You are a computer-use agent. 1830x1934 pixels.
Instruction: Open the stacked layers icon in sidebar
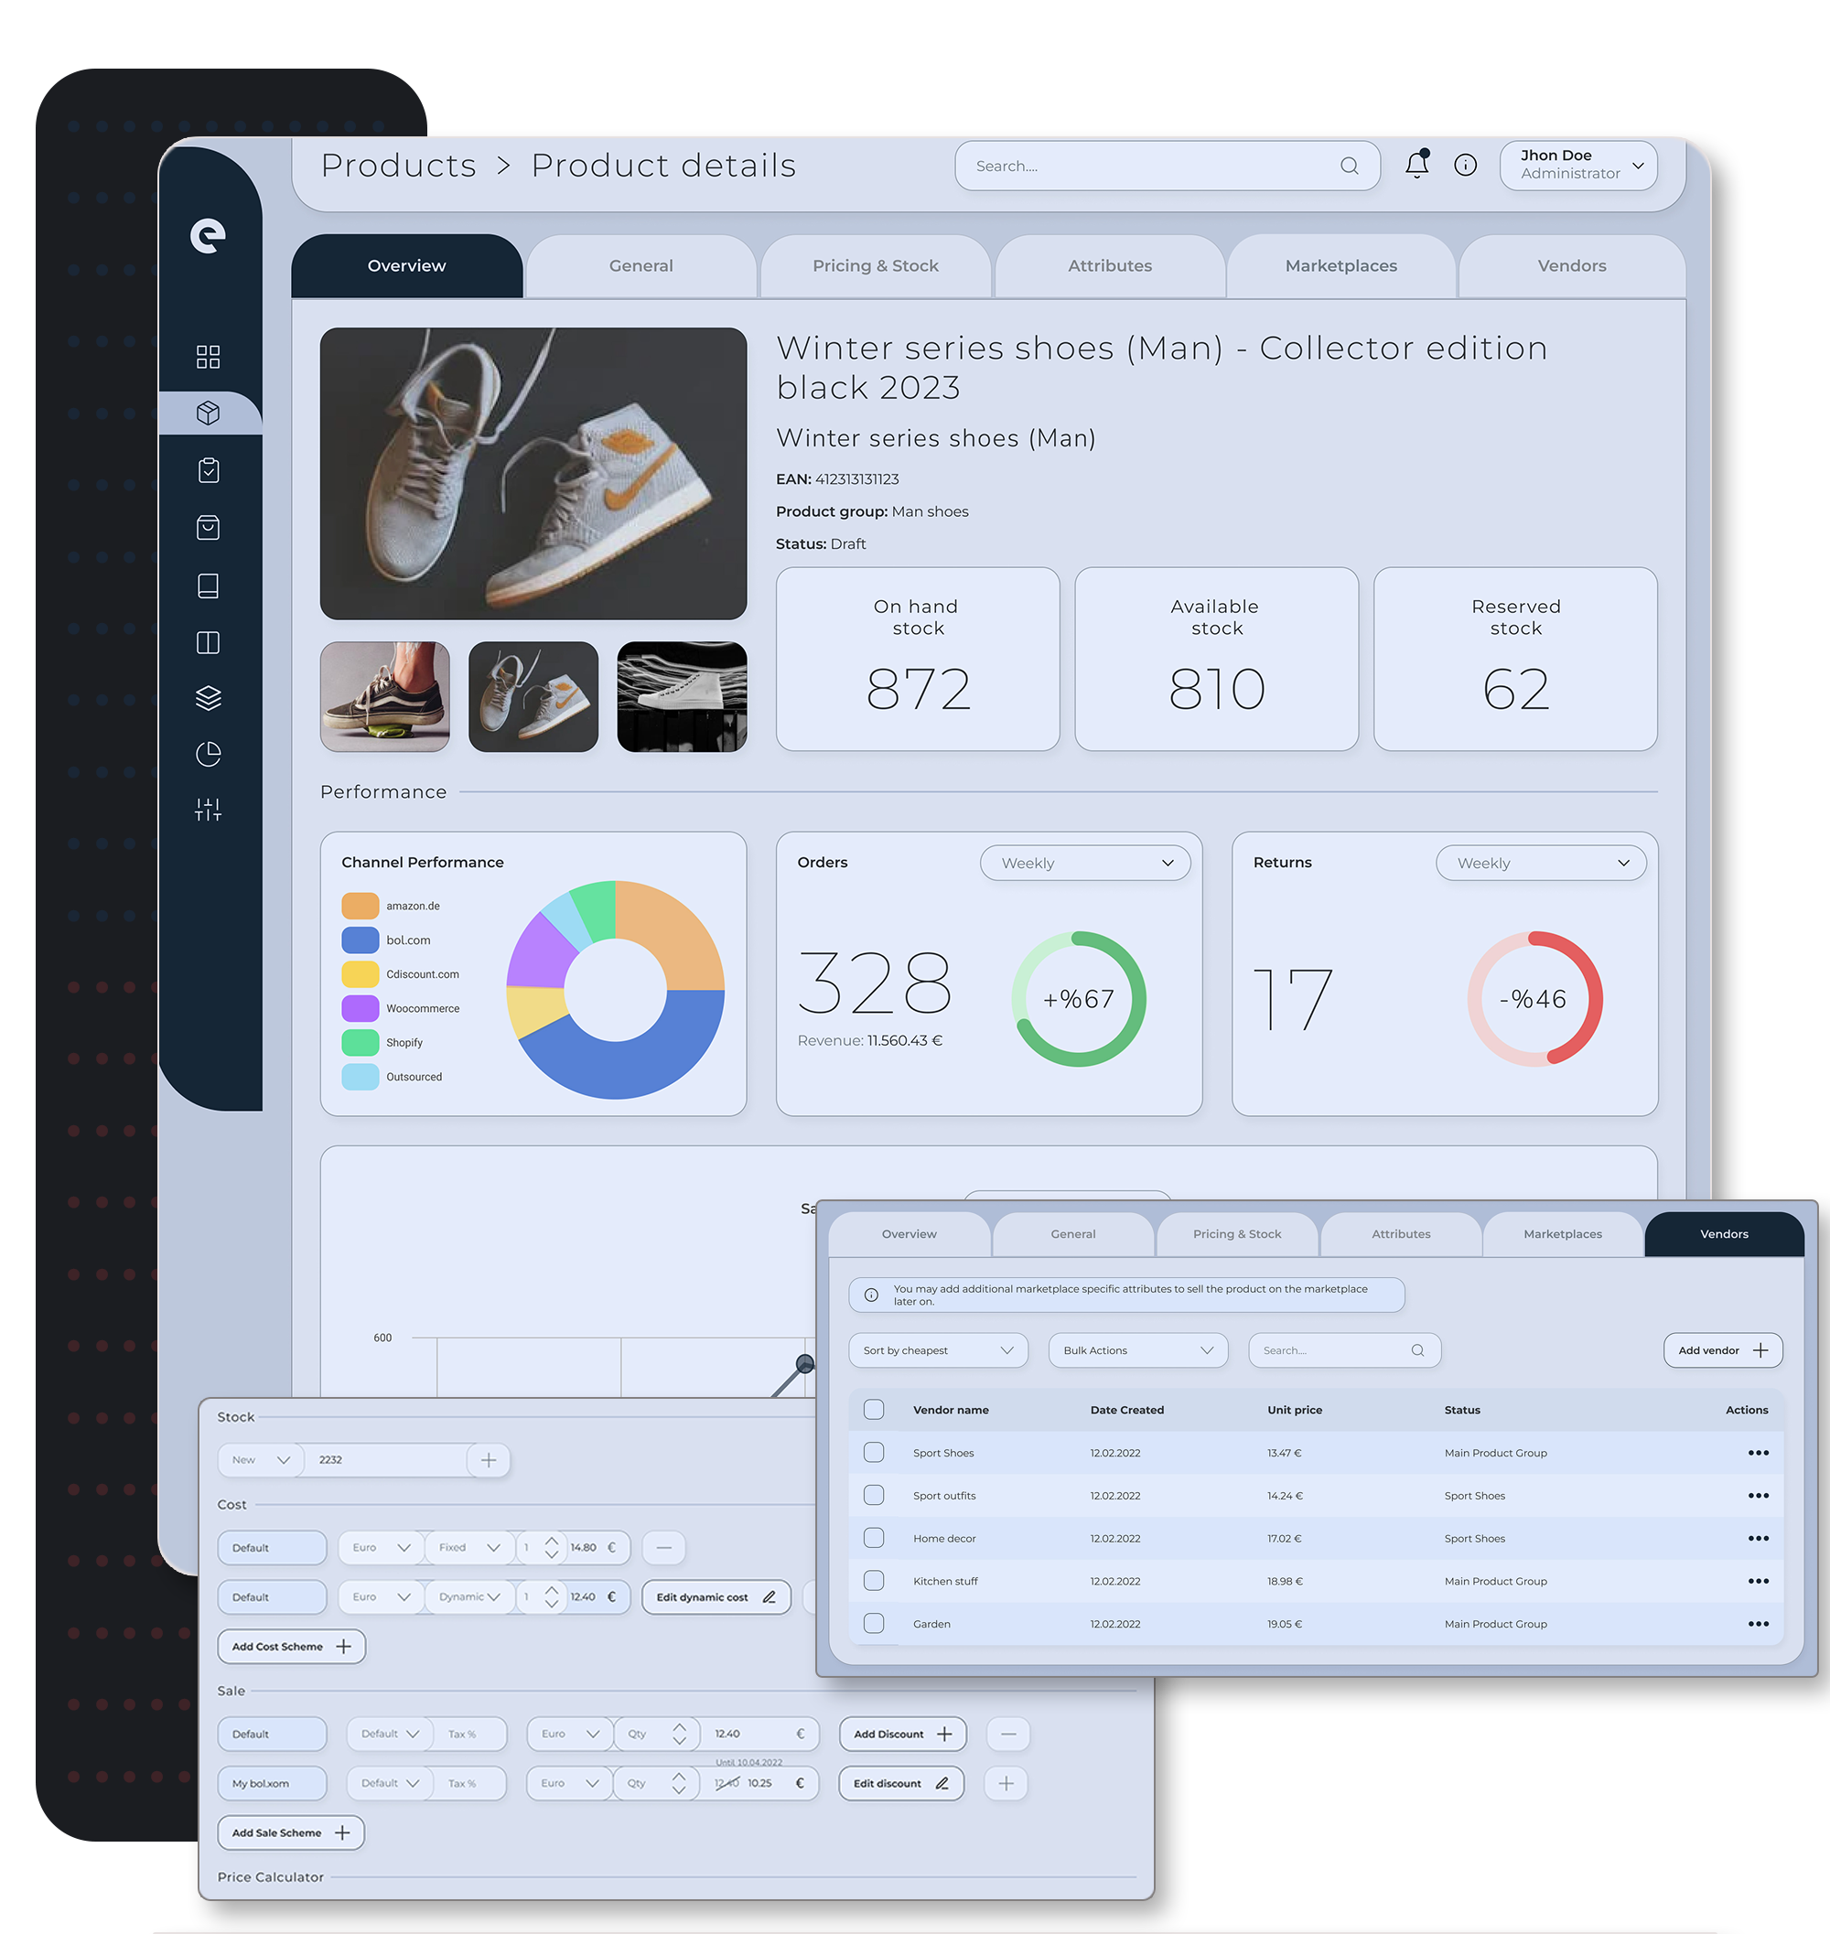tap(208, 697)
